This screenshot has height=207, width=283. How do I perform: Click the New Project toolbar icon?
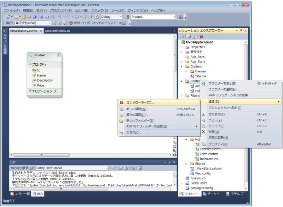click(8, 17)
